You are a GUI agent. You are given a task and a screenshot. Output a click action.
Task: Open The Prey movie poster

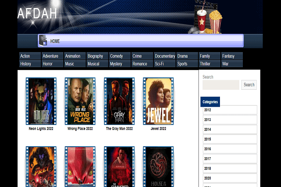(x=41, y=166)
